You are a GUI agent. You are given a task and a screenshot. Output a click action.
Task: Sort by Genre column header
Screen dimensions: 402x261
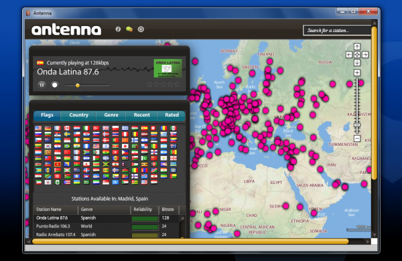tap(105, 209)
